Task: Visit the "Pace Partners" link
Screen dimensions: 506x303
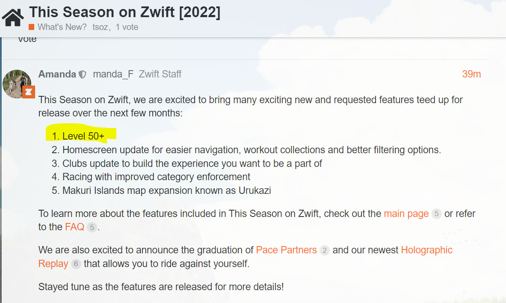Action: click(286, 250)
